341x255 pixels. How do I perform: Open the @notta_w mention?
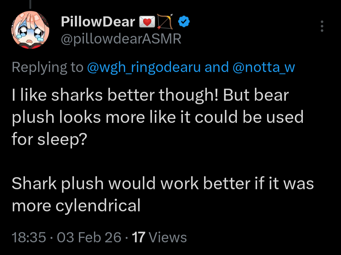click(264, 67)
